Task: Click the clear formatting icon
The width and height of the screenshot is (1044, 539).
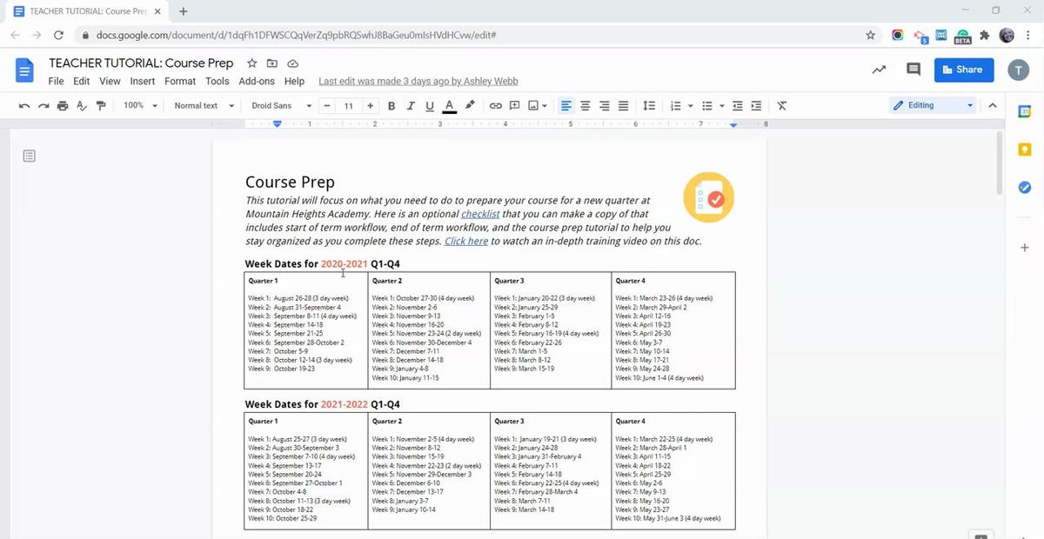Action: [781, 106]
